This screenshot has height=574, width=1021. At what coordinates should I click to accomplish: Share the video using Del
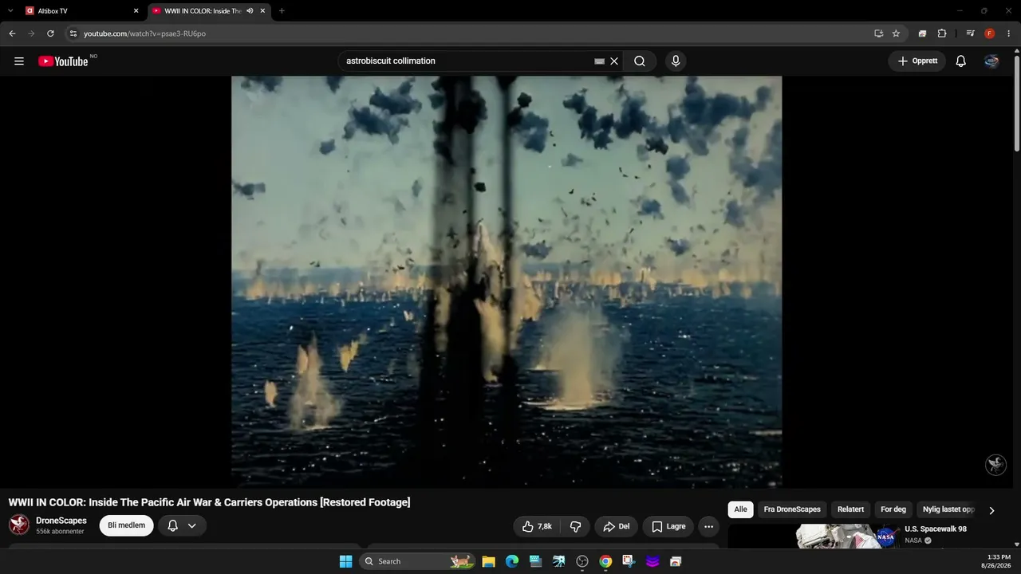point(617,526)
